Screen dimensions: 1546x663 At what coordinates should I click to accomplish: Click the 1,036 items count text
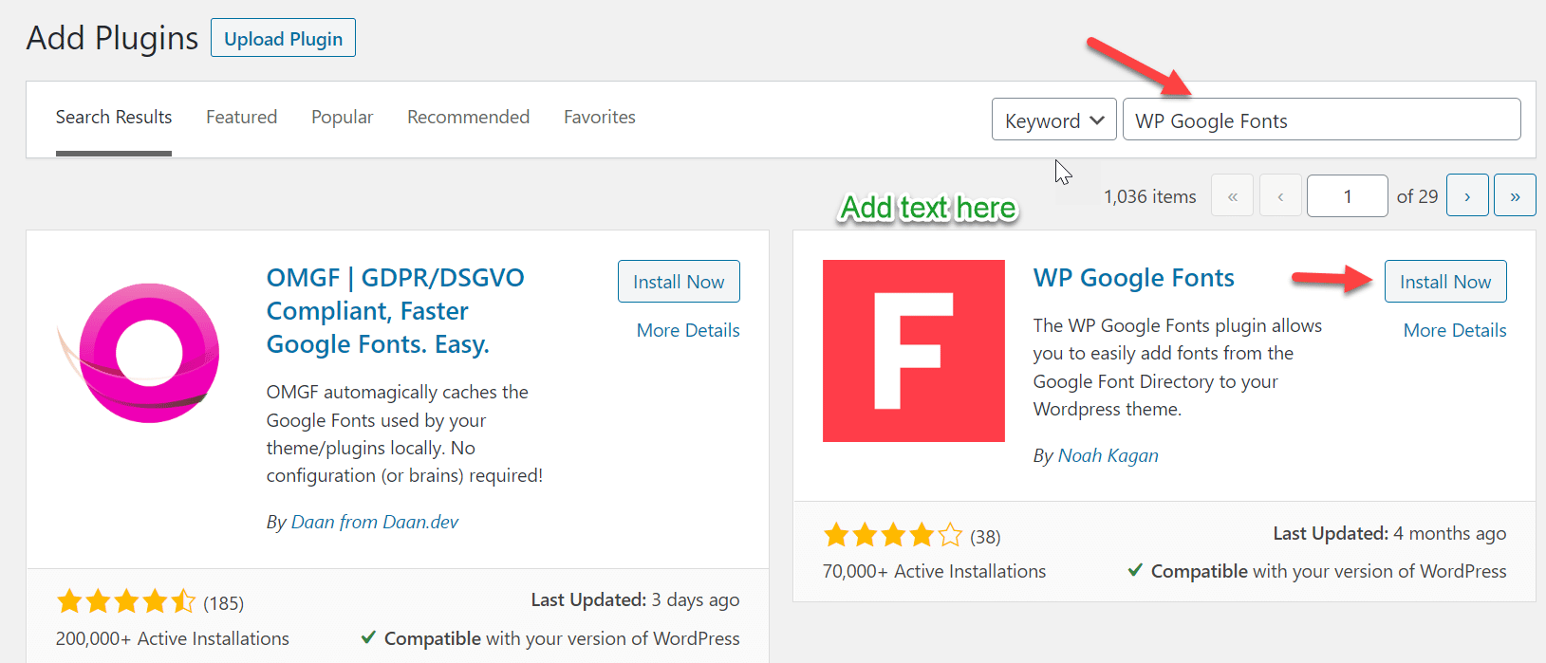[1150, 196]
